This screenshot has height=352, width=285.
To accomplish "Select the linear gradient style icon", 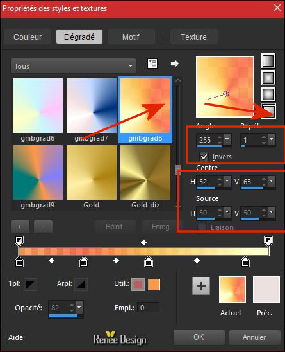I will 268,60.
